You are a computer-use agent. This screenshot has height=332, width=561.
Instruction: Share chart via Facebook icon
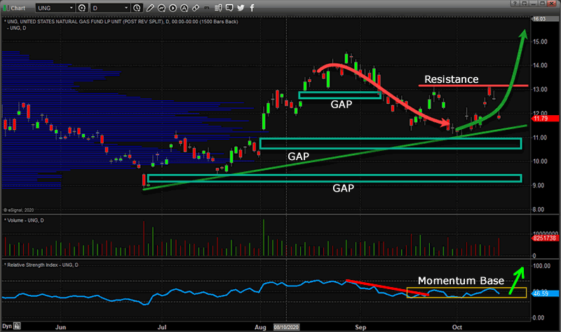tap(252, 8)
